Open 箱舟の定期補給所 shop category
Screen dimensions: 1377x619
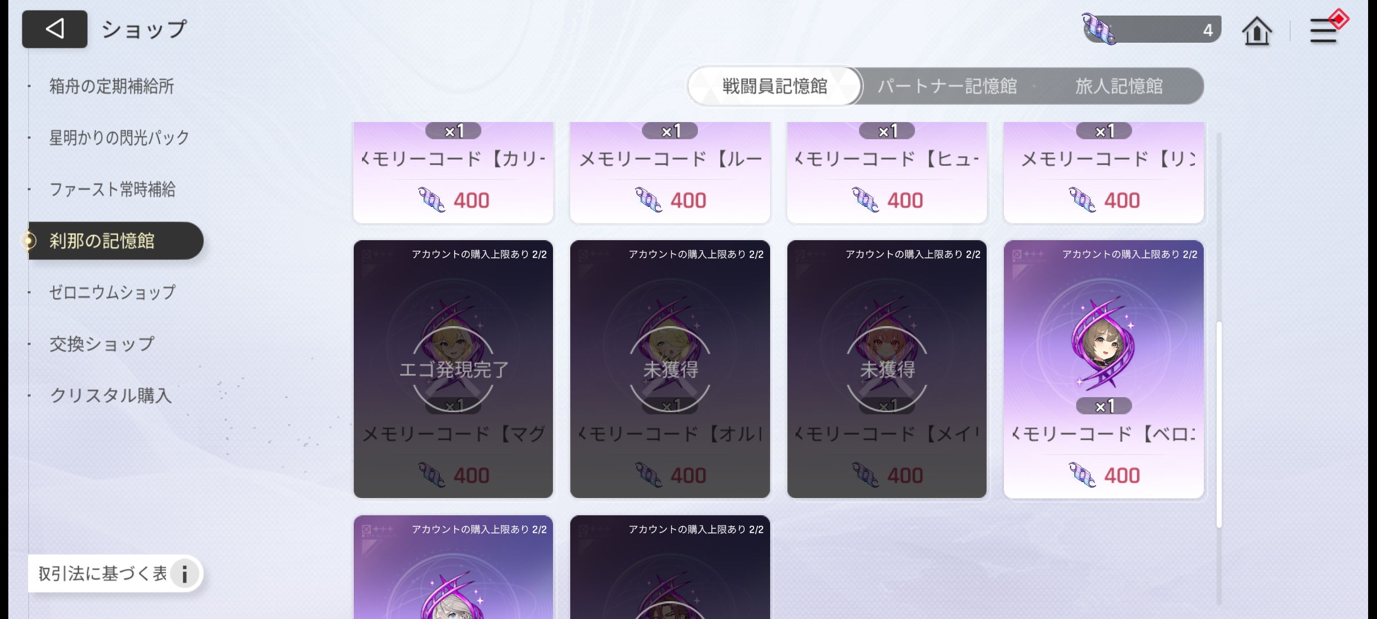pos(112,86)
